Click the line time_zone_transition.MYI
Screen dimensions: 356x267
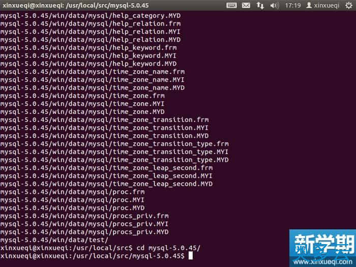click(x=104, y=128)
